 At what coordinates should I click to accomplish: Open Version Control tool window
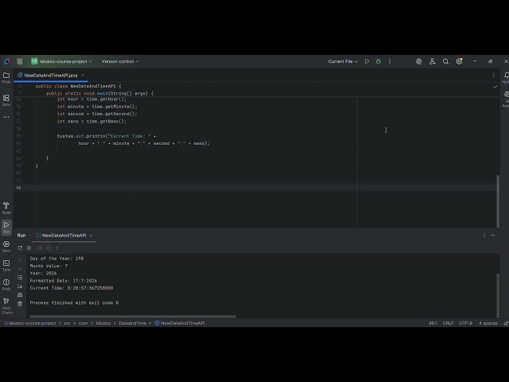tap(6, 306)
